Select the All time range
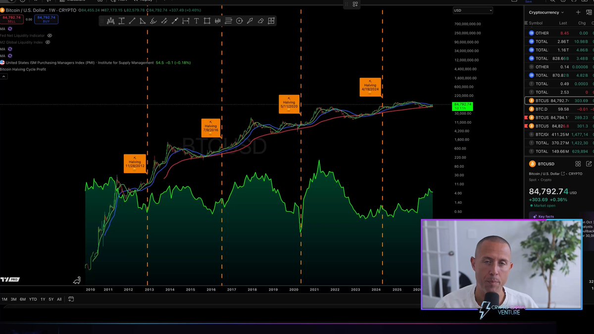Image resolution: width=594 pixels, height=334 pixels. pos(59,299)
